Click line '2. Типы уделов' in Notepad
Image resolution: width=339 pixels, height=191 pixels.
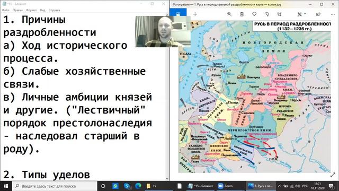pos(47,175)
